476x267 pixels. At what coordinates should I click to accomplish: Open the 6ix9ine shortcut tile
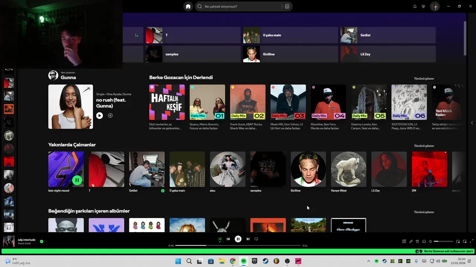290,54
